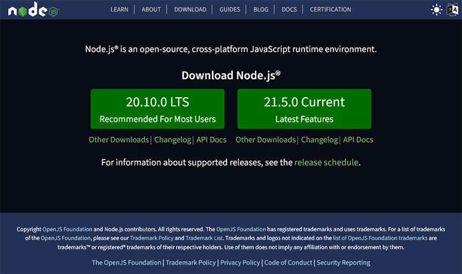Click the Node.js logo in the header
This screenshot has height=274, width=462.
tap(33, 9)
